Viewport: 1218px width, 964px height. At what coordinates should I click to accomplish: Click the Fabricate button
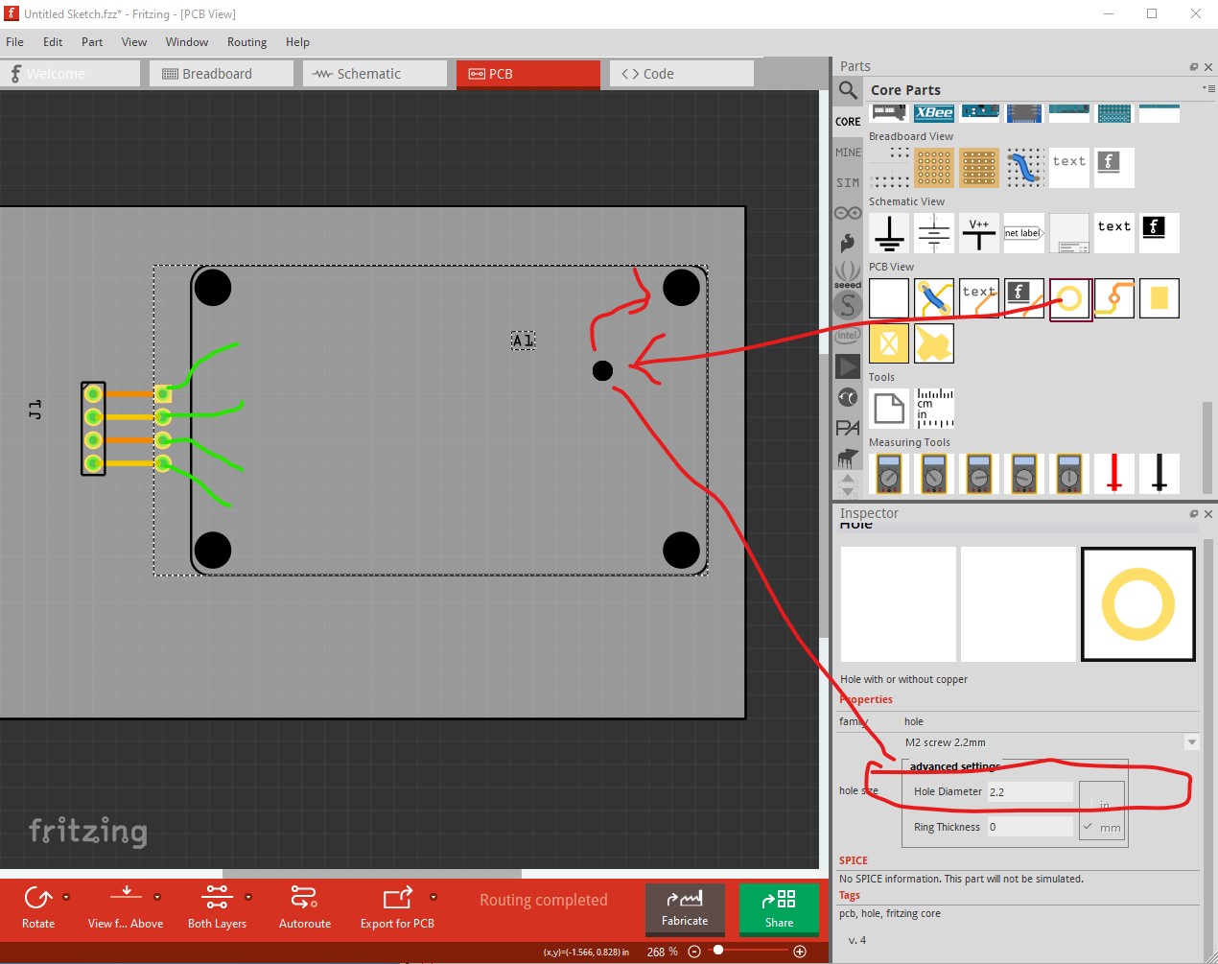pyautogui.click(x=685, y=908)
